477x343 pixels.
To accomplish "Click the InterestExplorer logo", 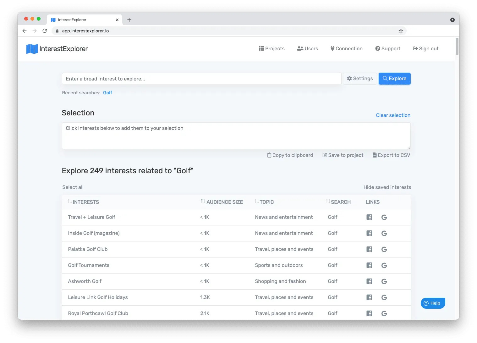I will pyautogui.click(x=57, y=49).
